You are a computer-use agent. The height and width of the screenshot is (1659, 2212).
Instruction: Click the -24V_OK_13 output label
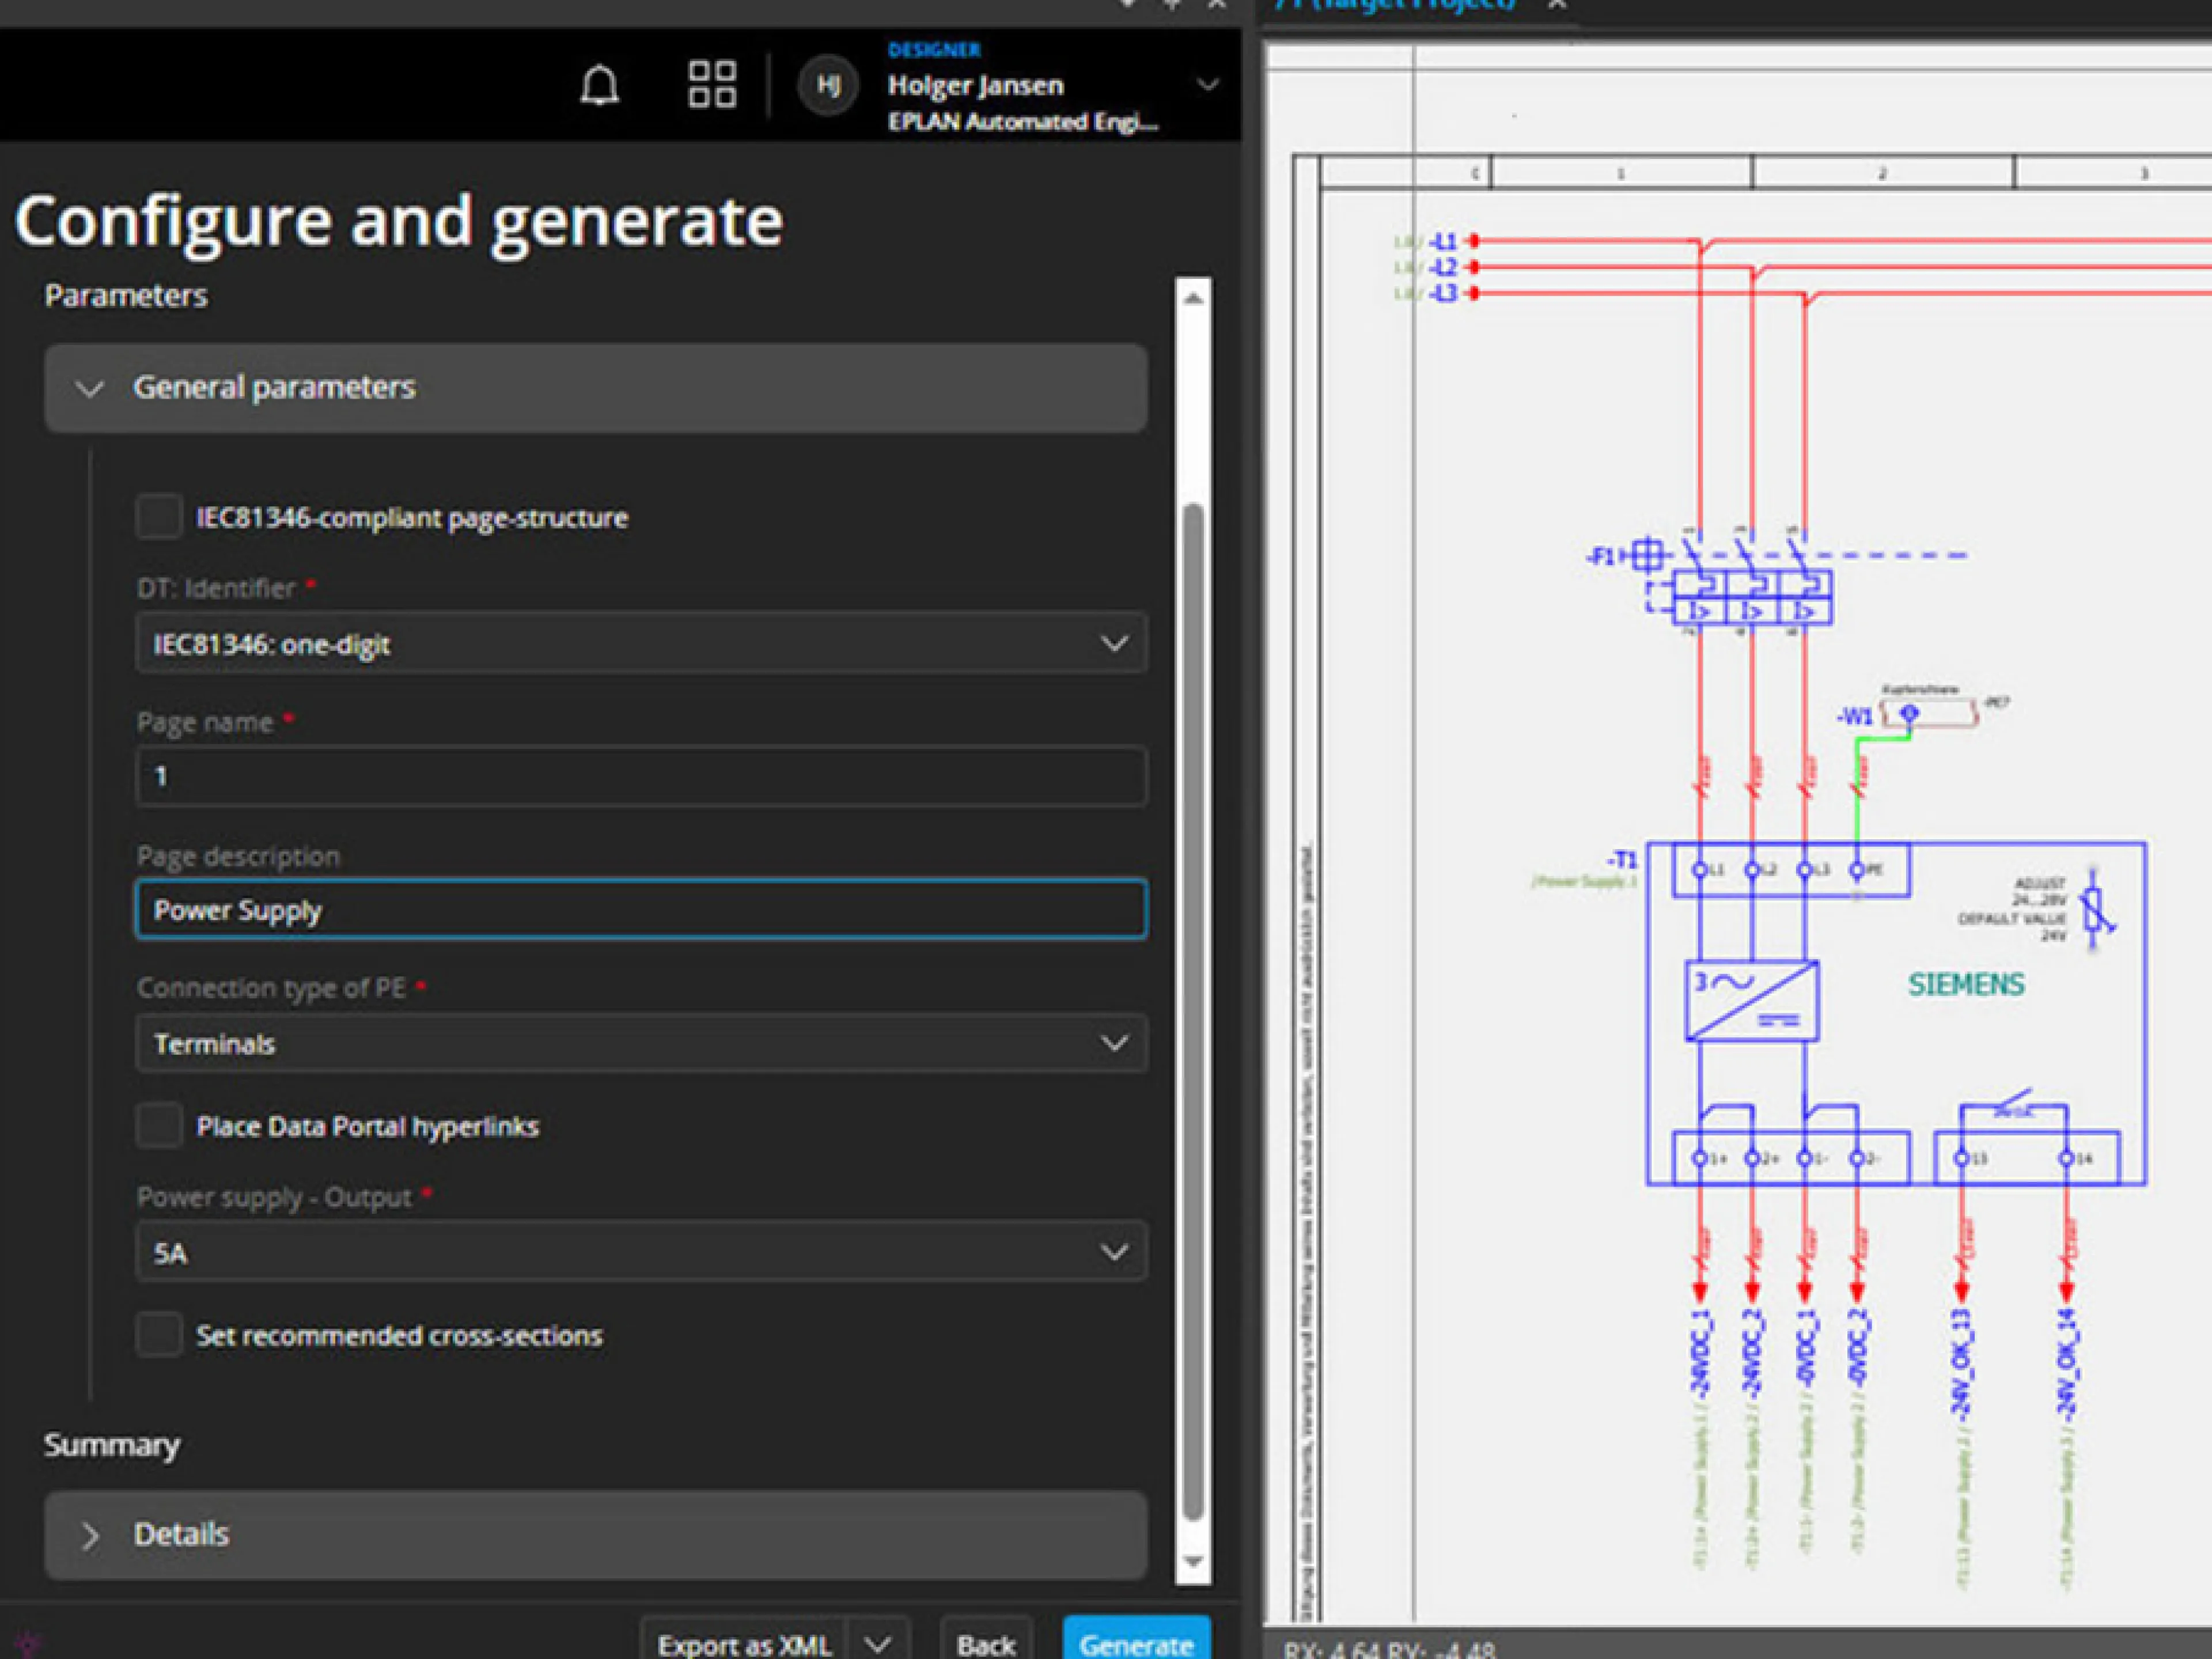[x=1962, y=1365]
